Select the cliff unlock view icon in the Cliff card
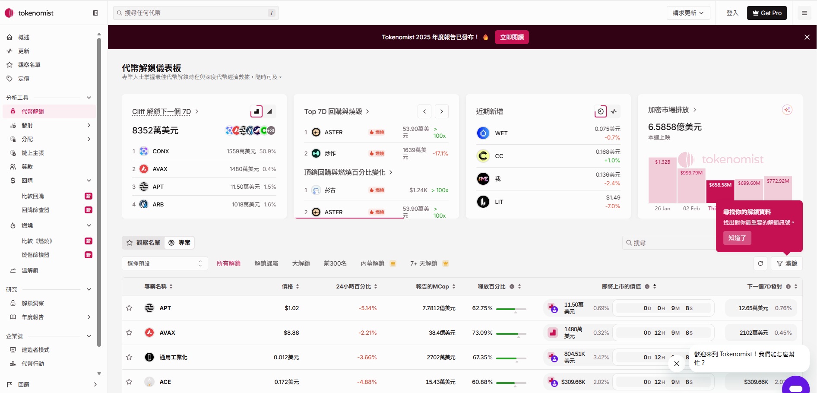 pyautogui.click(x=256, y=111)
